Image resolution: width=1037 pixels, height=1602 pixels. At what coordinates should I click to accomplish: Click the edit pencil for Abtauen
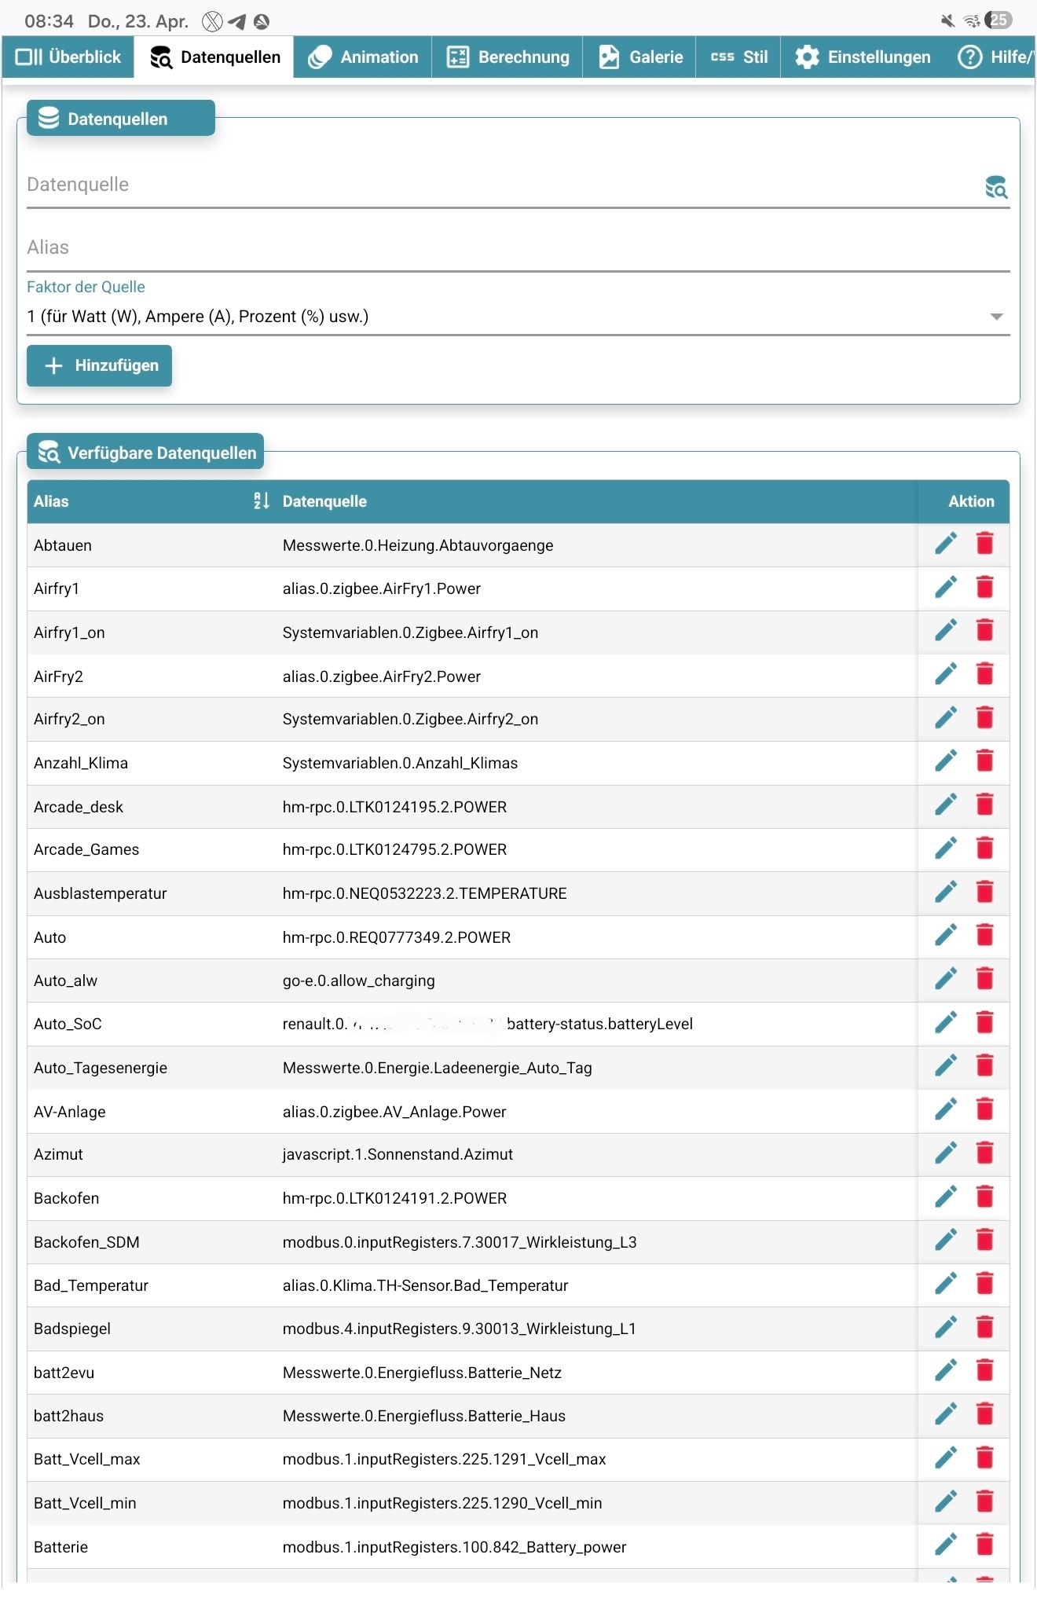(946, 544)
